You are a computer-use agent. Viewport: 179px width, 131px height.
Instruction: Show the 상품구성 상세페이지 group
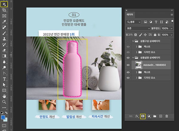(128, 41)
